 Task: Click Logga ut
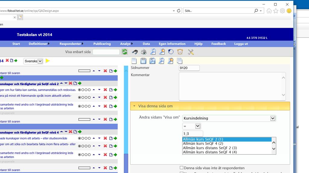(241, 44)
